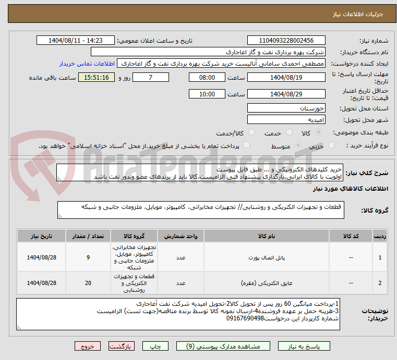The image size is (397, 360).
Task: Click unit 'عدد' in the 'پانل اتصال پورت' row
Action: [181, 257]
